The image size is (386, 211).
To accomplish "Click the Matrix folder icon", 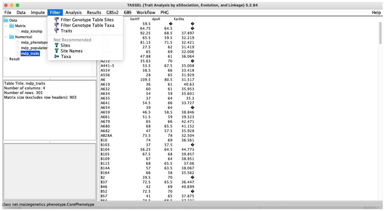I will tap(12, 26).
